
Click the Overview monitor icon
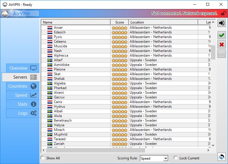tap(34, 68)
